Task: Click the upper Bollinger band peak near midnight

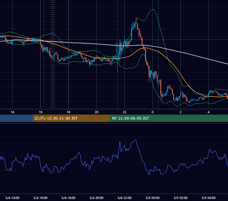Action: [x=154, y=9]
